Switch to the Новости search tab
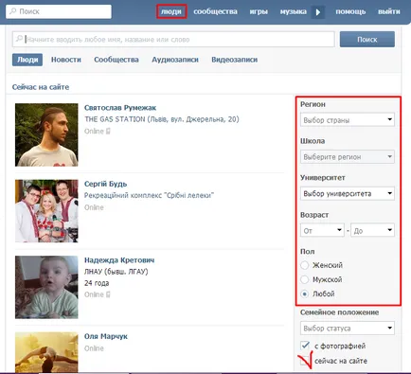Image resolution: width=411 pixels, height=374 pixels. click(66, 60)
